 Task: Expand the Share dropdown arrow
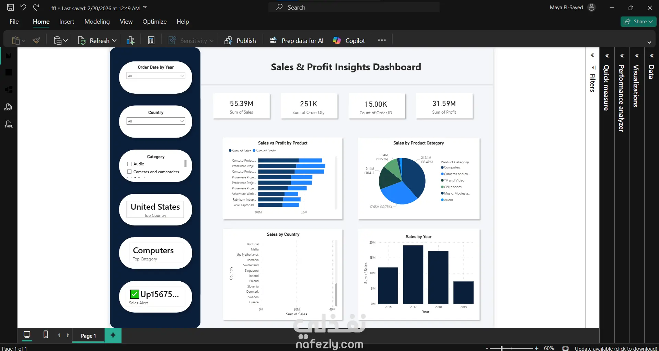click(x=651, y=21)
